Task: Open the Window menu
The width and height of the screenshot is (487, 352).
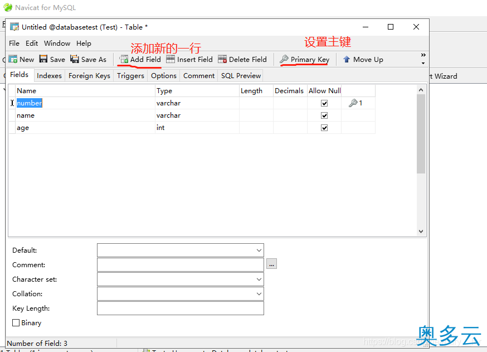Action: point(57,43)
